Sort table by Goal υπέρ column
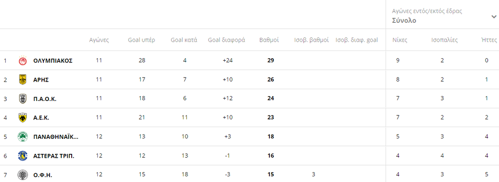The image size is (499, 182). (x=142, y=40)
